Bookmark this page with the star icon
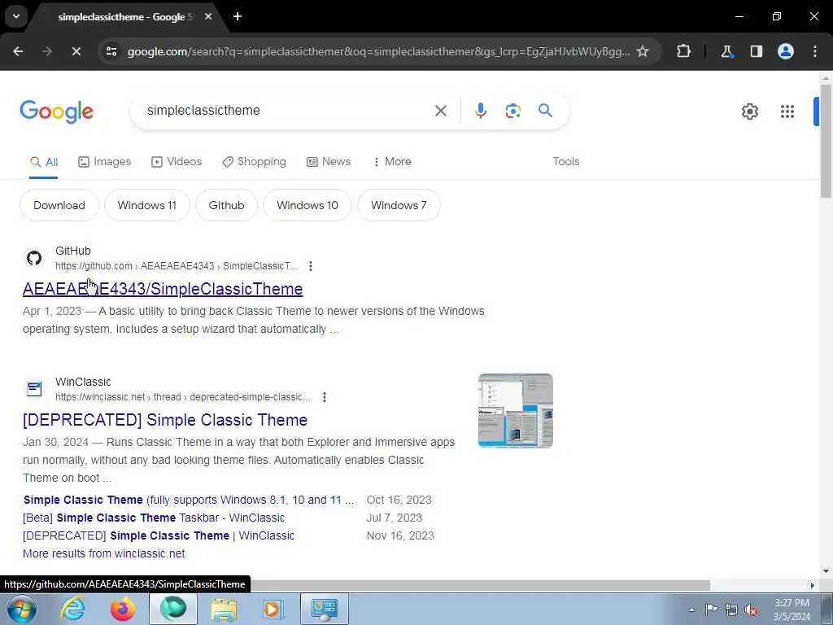Image resolution: width=833 pixels, height=625 pixels. coord(643,51)
